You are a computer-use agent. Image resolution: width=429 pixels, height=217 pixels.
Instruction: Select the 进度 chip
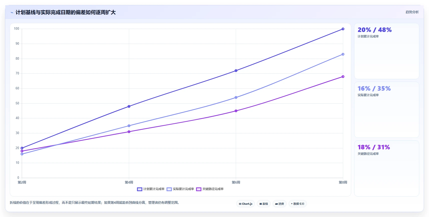click(280, 204)
